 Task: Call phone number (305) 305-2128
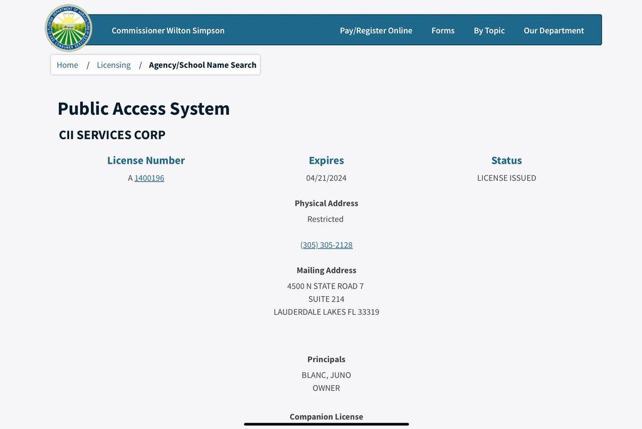(x=326, y=245)
